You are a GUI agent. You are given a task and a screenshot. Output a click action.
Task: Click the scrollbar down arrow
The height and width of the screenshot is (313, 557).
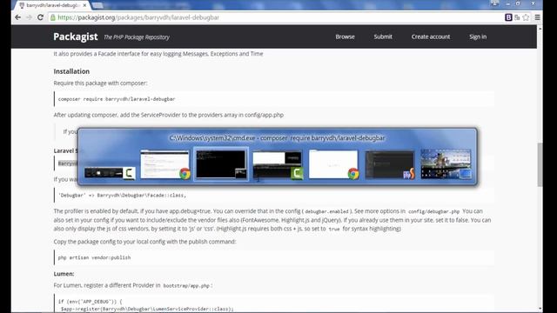[540, 309]
